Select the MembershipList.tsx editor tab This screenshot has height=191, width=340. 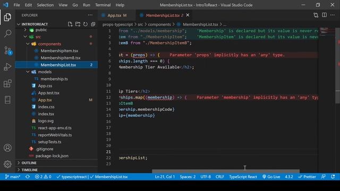point(164,15)
